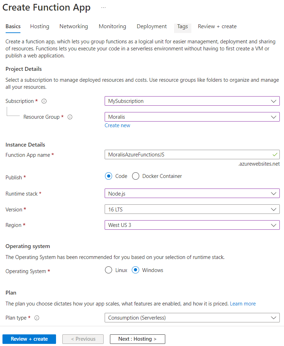Click the Resource Group info icon
The width and height of the screenshot is (284, 346).
click(x=70, y=117)
